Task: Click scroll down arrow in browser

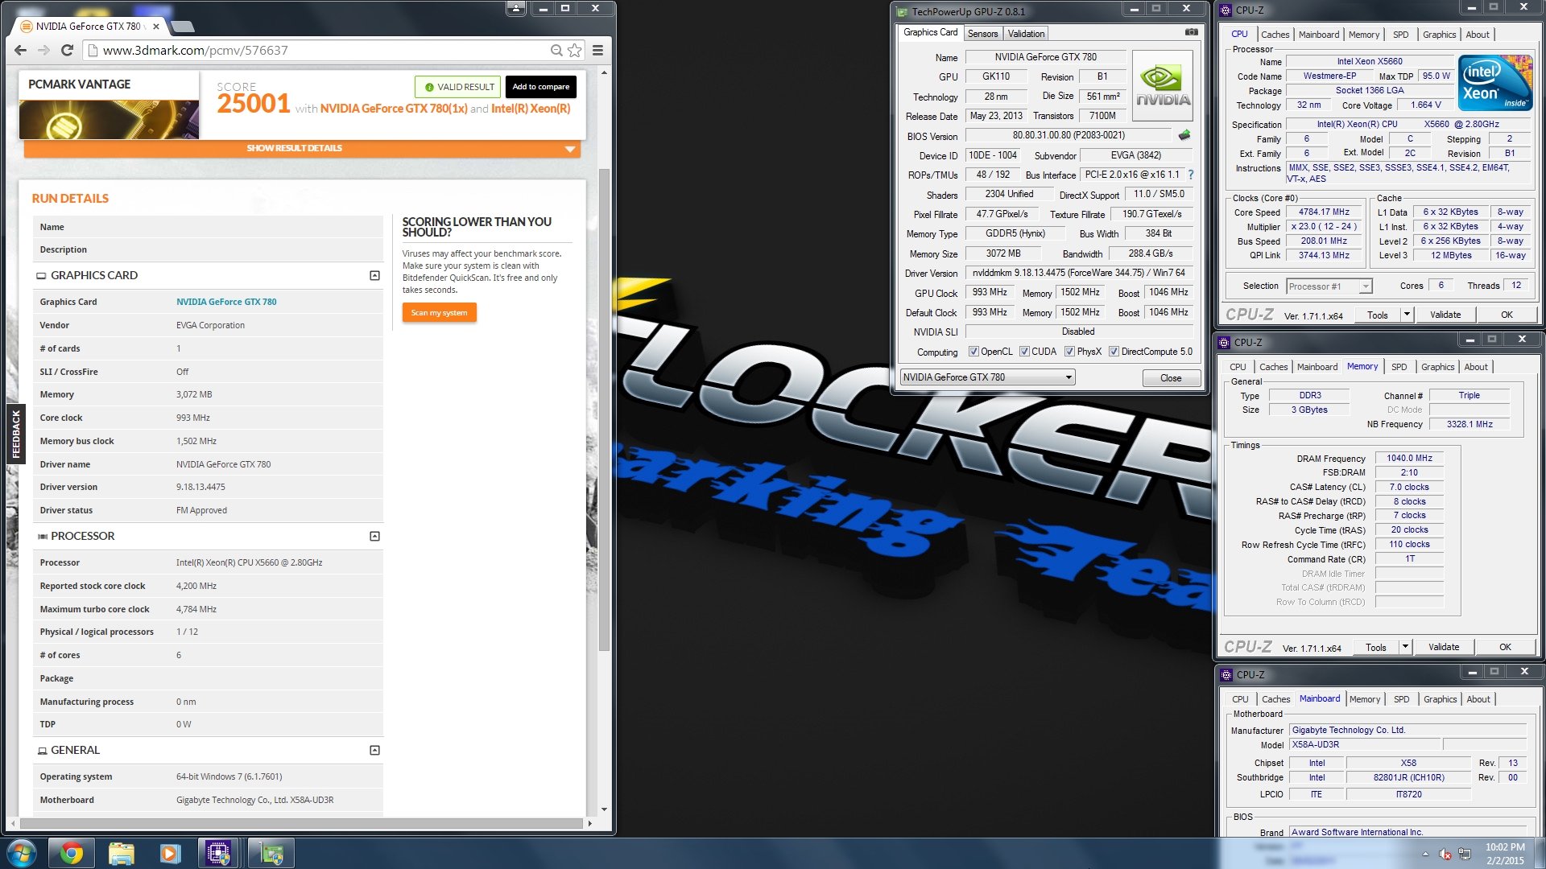Action: 604,809
